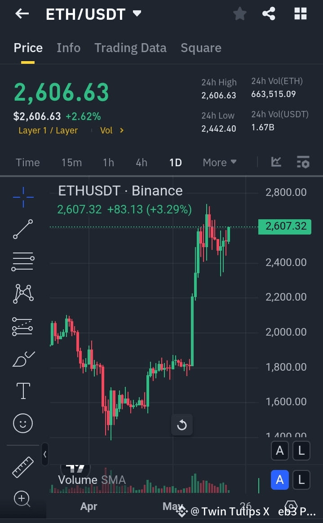Toggle log scale L on volume pane

[x=301, y=480]
